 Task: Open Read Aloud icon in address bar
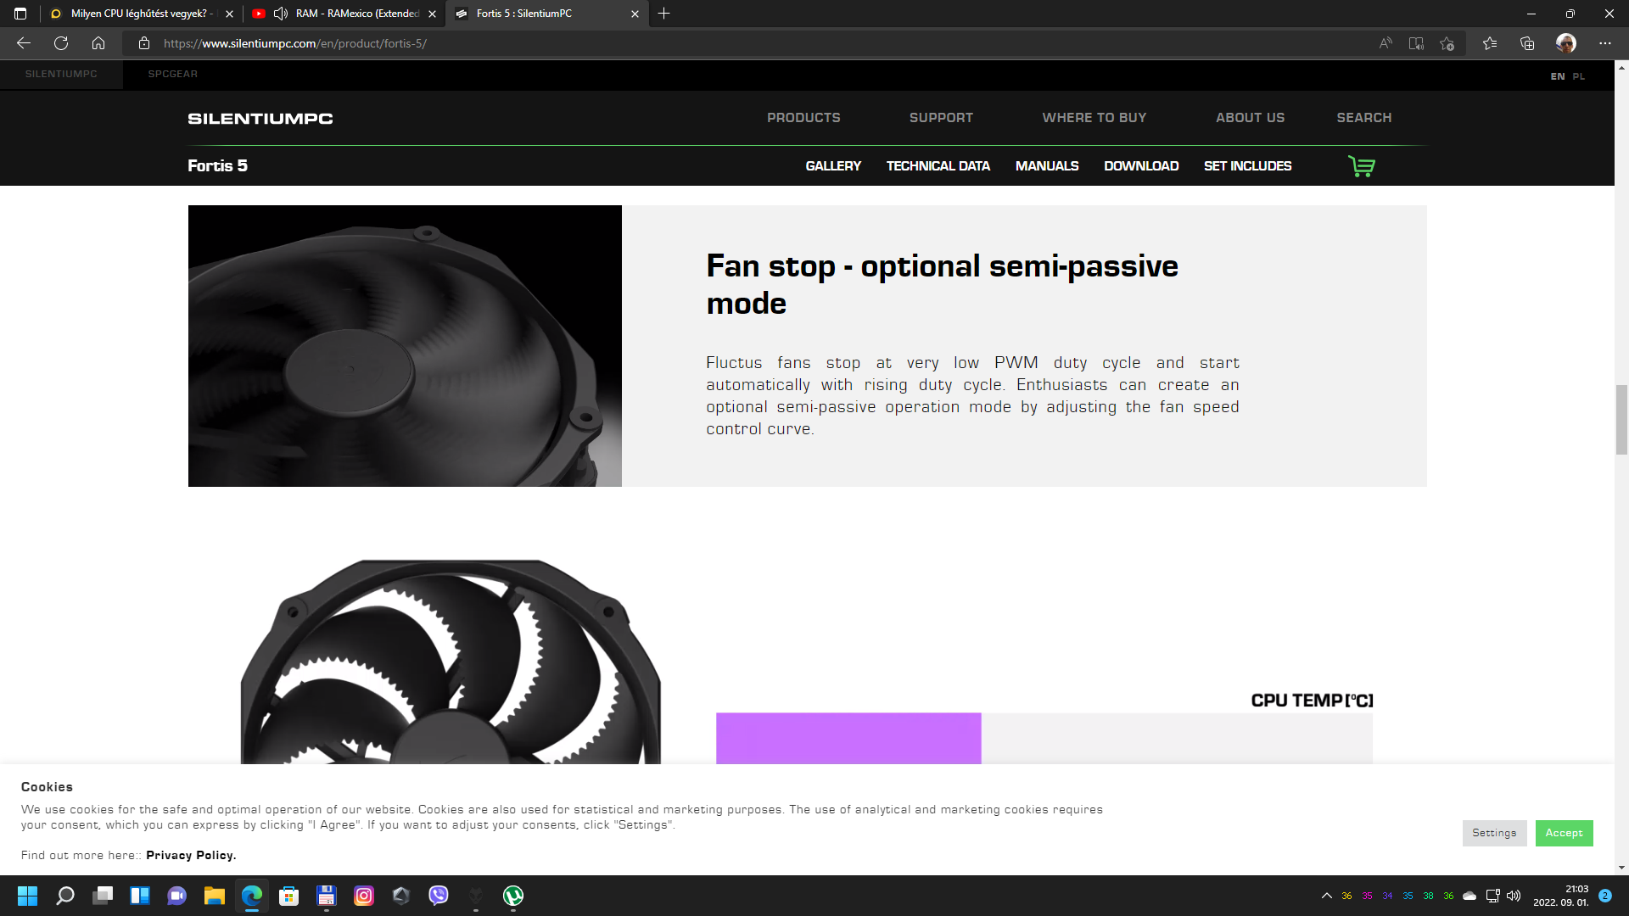tap(1385, 43)
